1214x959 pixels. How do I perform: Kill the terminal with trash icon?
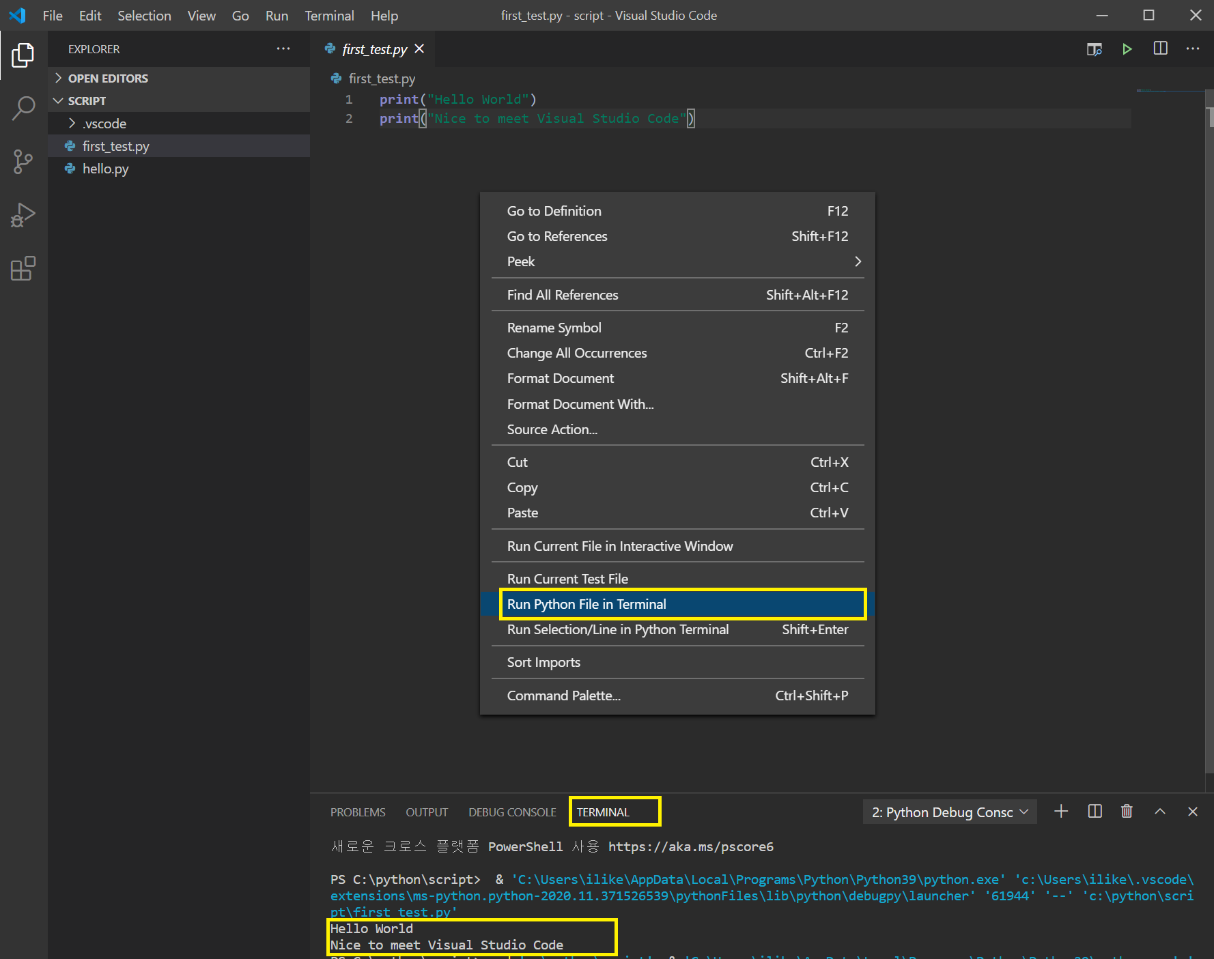[x=1127, y=812]
